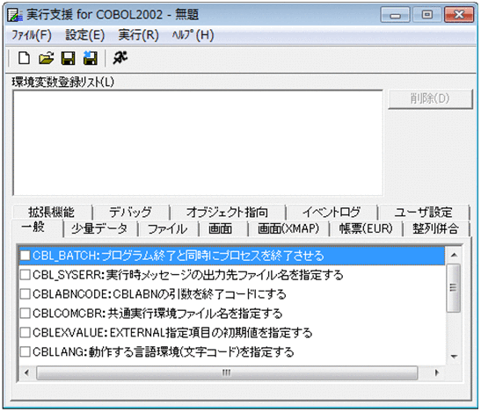Switch to the ユーザ設定 tab

tap(423, 212)
